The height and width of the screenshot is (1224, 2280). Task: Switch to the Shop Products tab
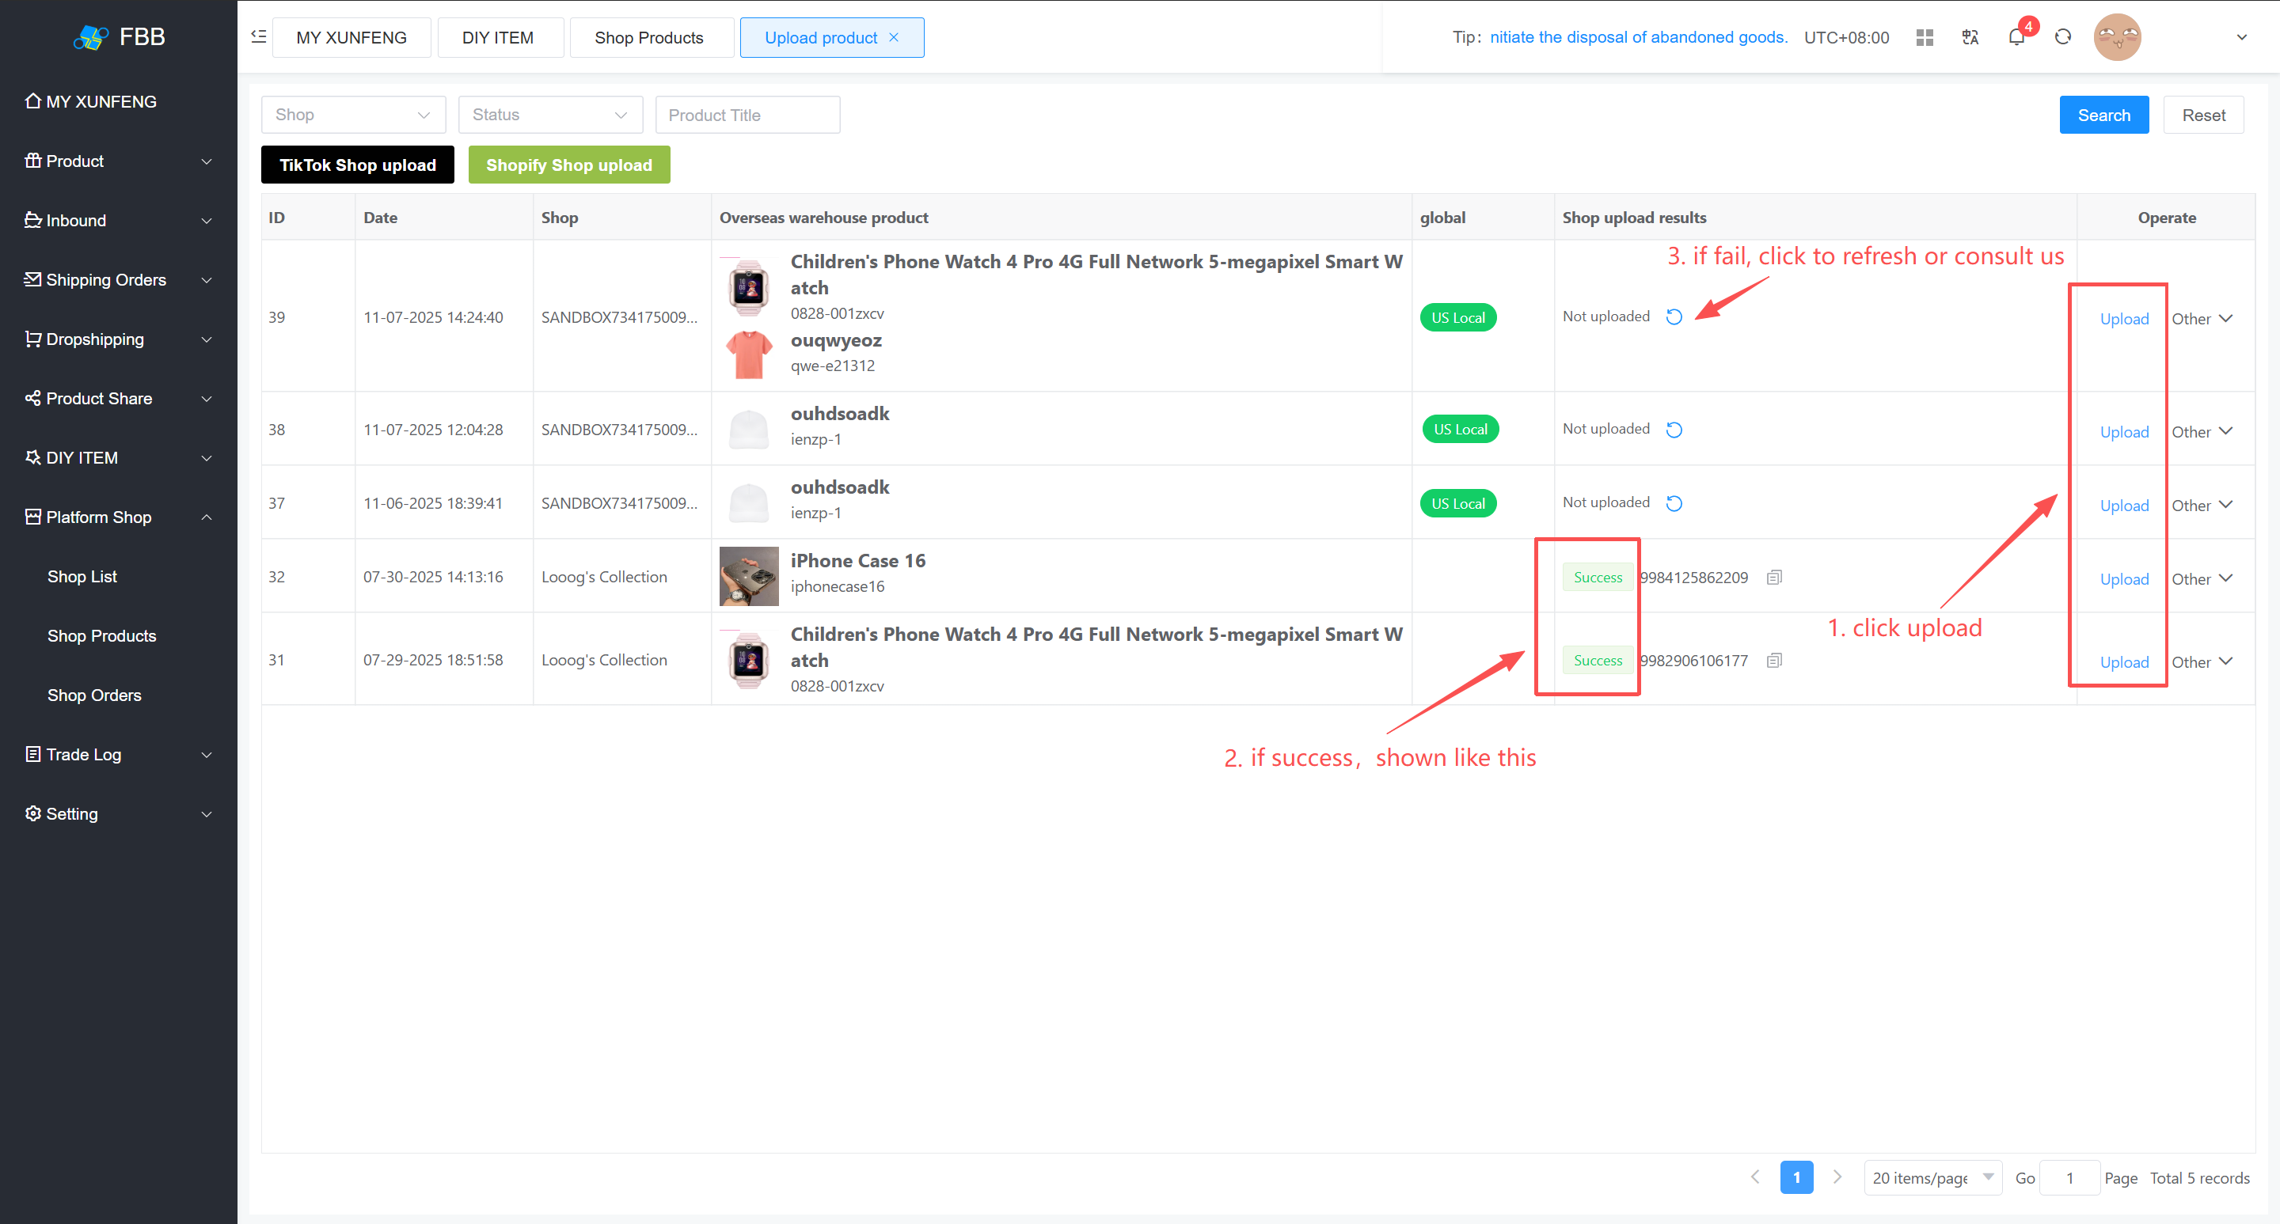pyautogui.click(x=650, y=37)
